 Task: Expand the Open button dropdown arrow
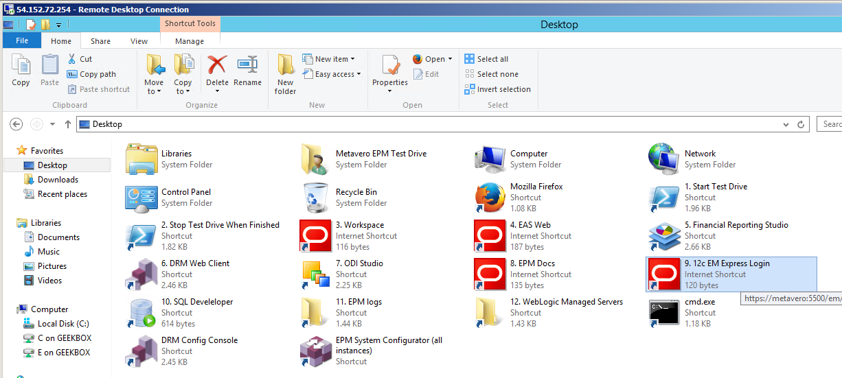[x=450, y=59]
